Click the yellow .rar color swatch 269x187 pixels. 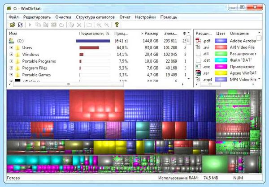coord(221,73)
